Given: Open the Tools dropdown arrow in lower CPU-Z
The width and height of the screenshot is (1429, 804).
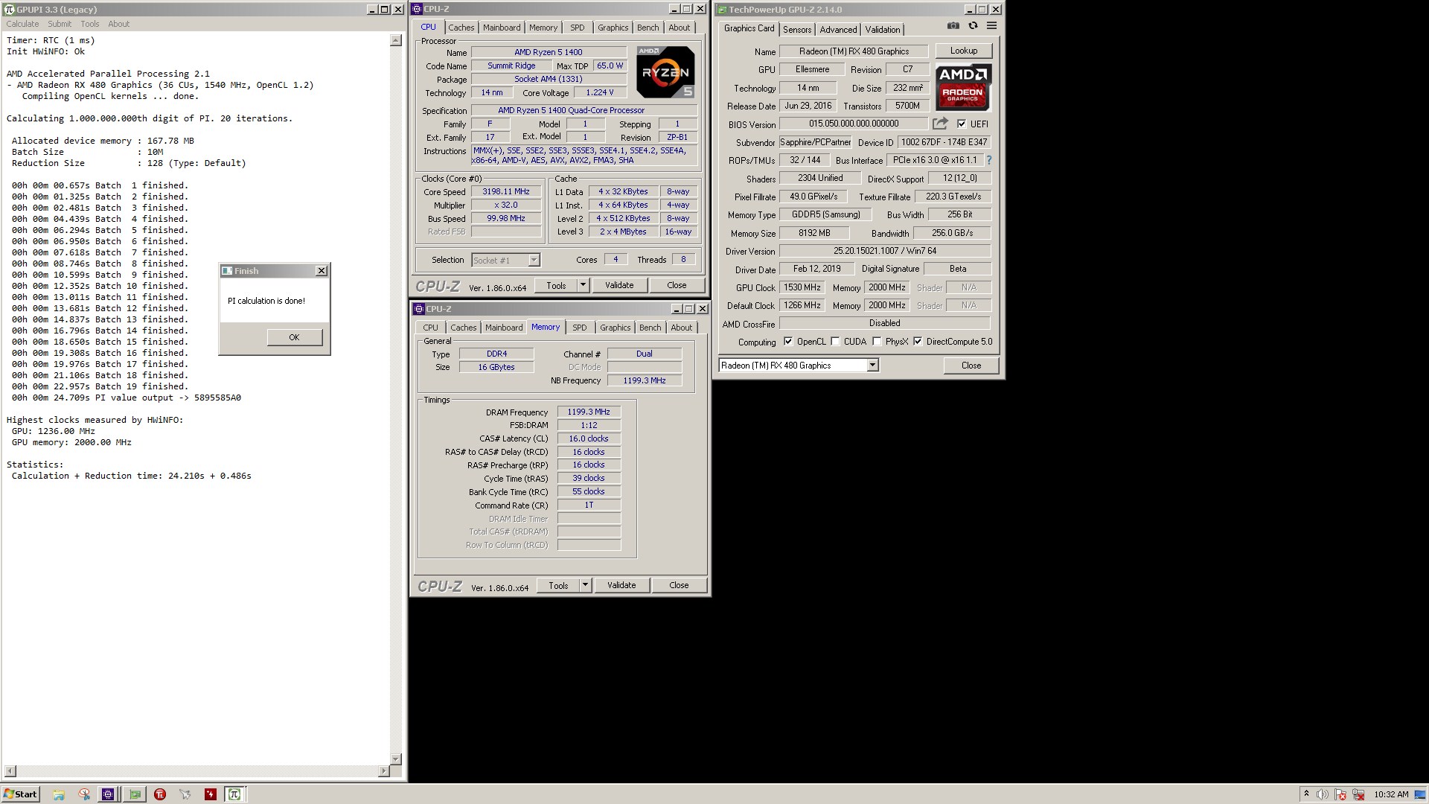Looking at the screenshot, I should pyautogui.click(x=585, y=585).
